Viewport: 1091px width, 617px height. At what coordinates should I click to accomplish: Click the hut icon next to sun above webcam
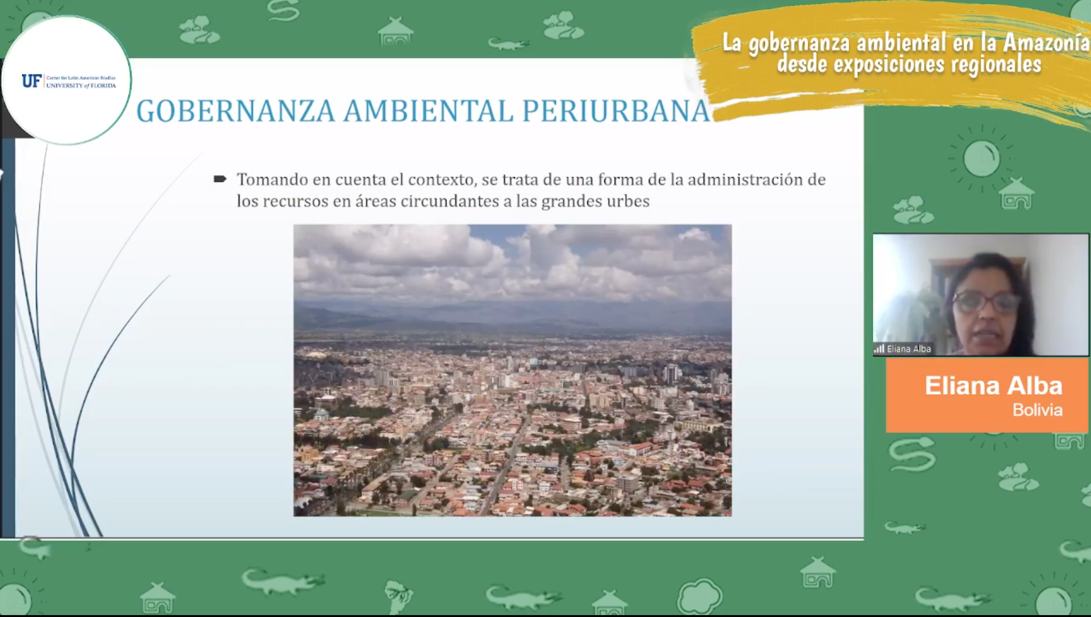tap(1016, 194)
